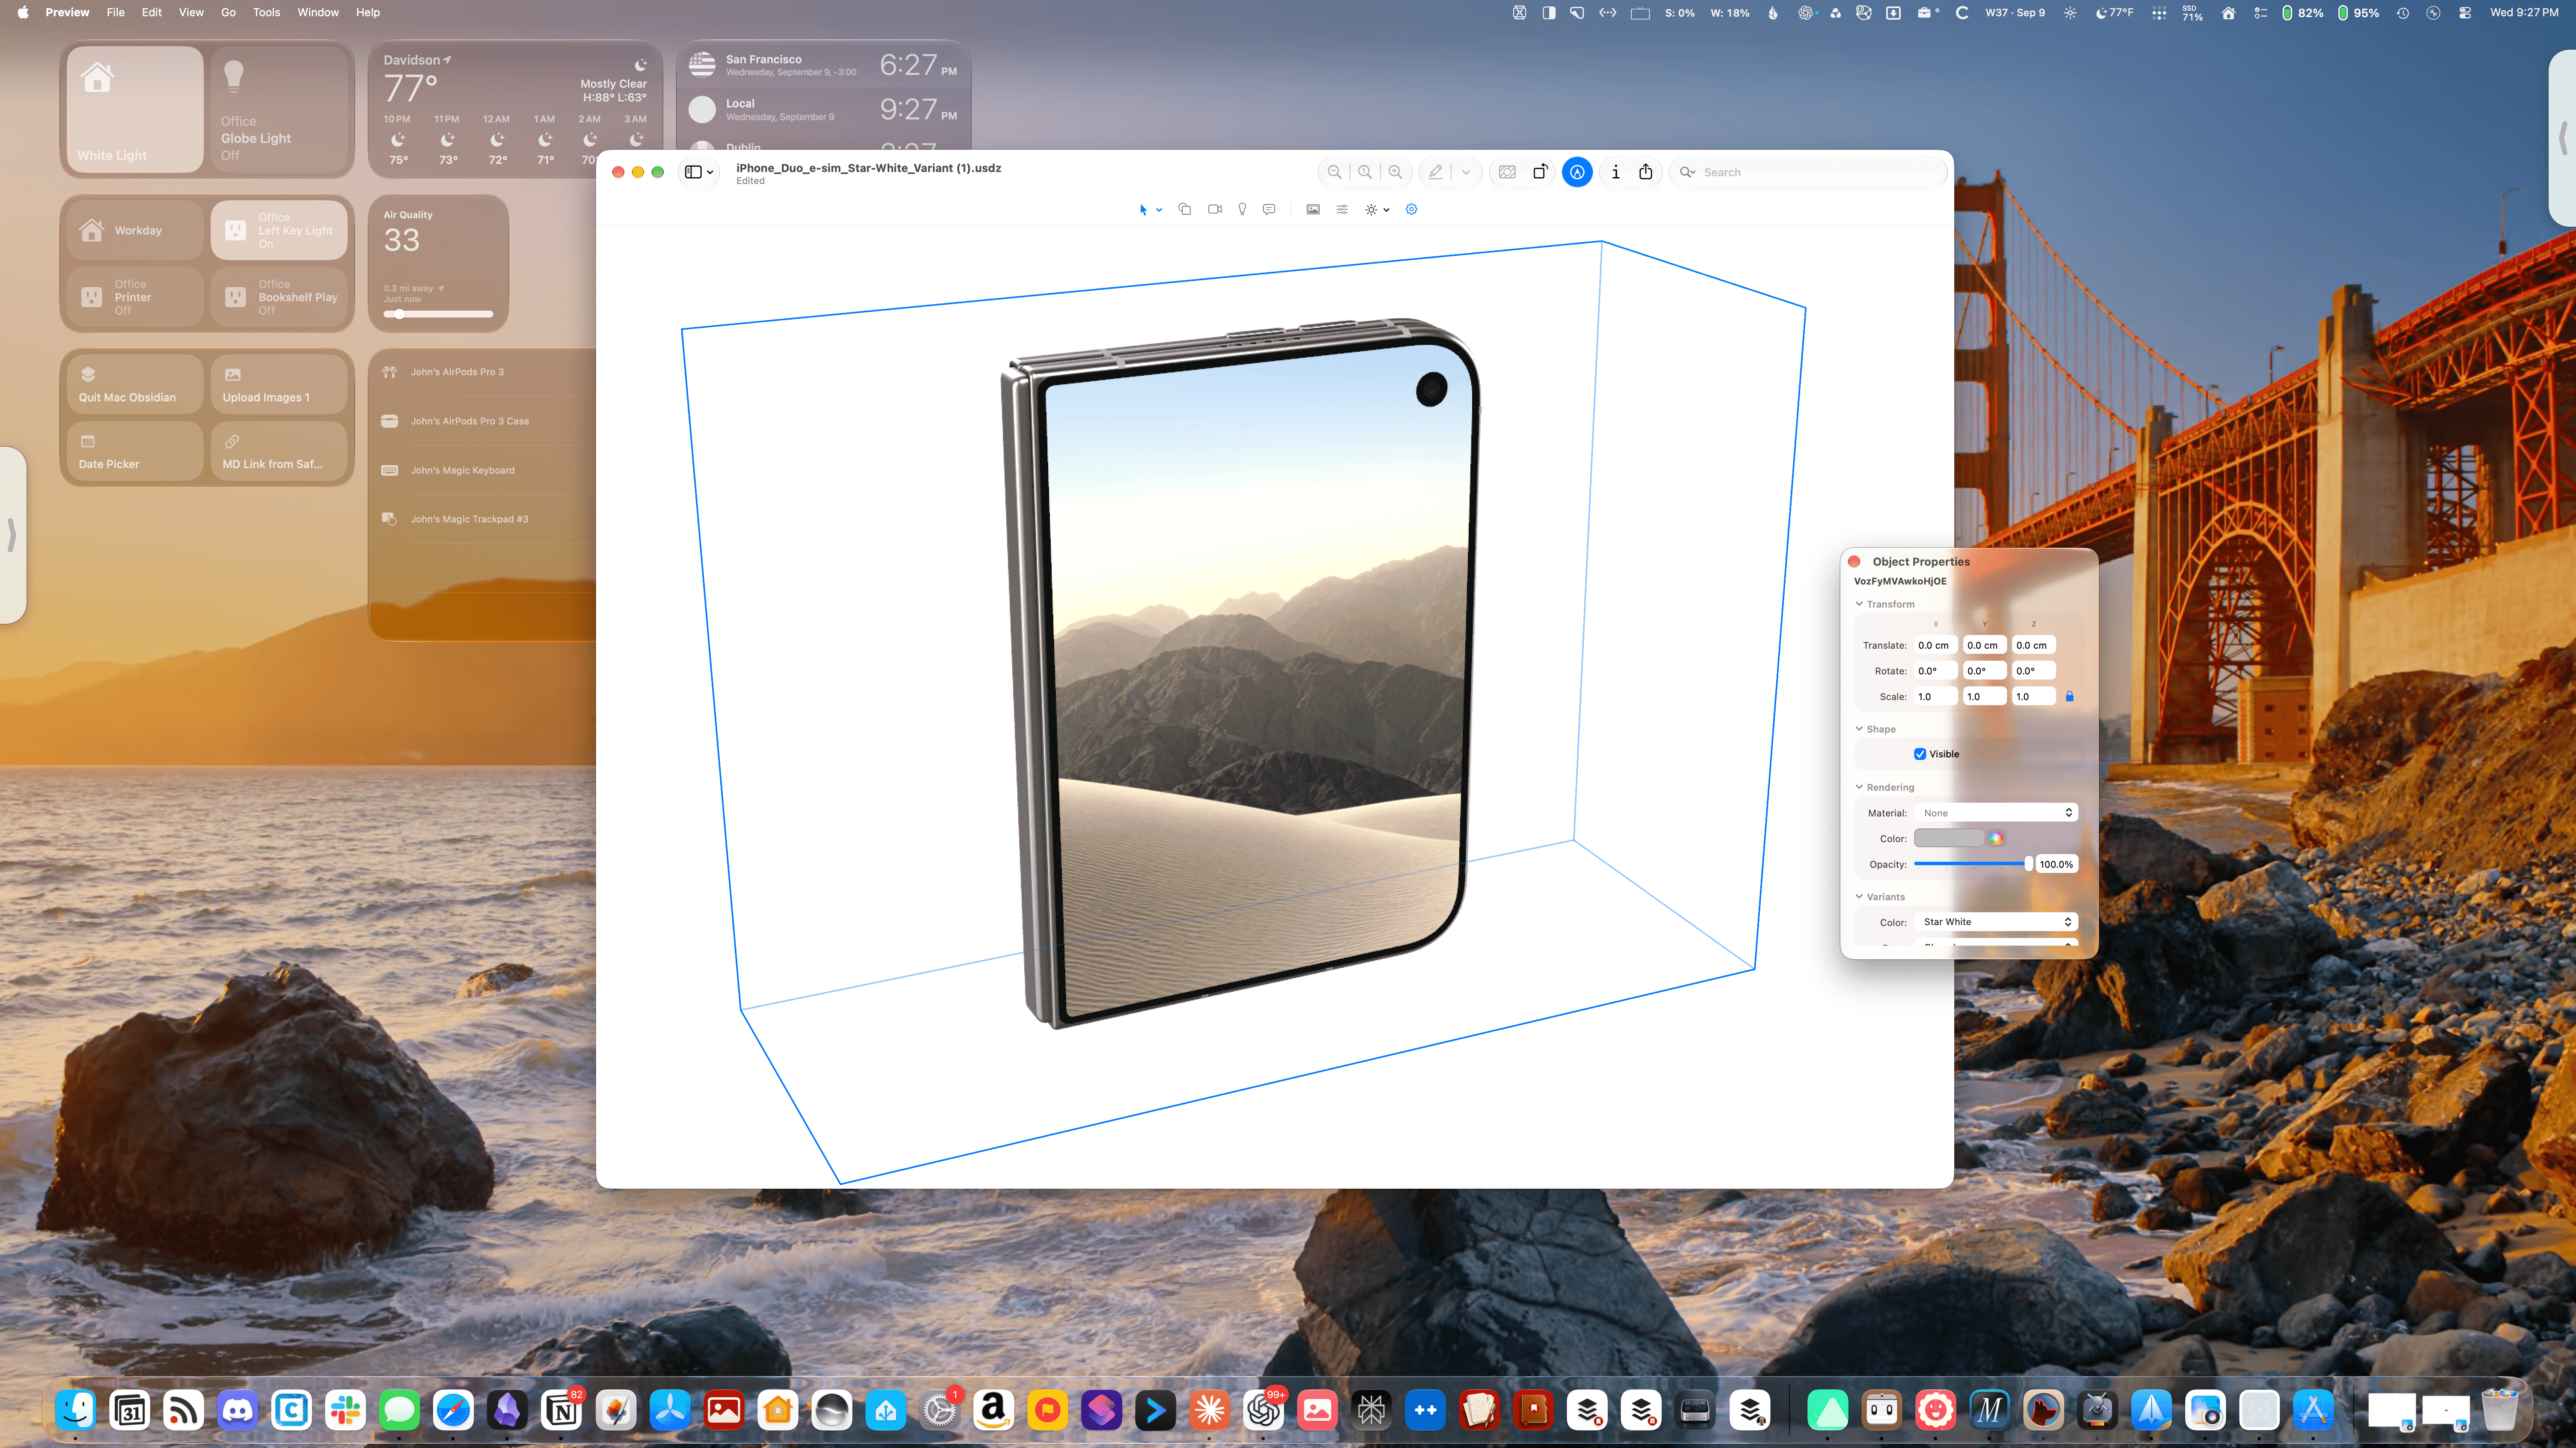2576x1448 pixels.
Task: Open Amazon app from the Dock
Action: point(993,1410)
